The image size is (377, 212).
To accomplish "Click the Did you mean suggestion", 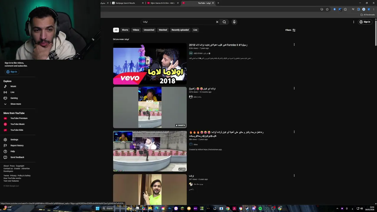I will tap(127, 39).
